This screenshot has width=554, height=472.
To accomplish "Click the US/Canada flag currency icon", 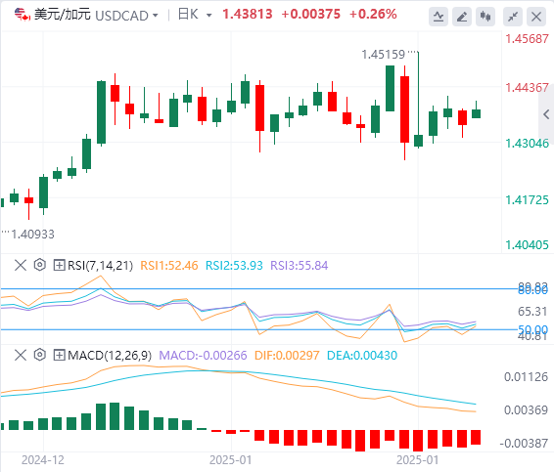I will [23, 15].
